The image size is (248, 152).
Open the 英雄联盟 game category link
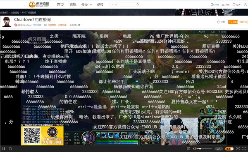click(62, 25)
